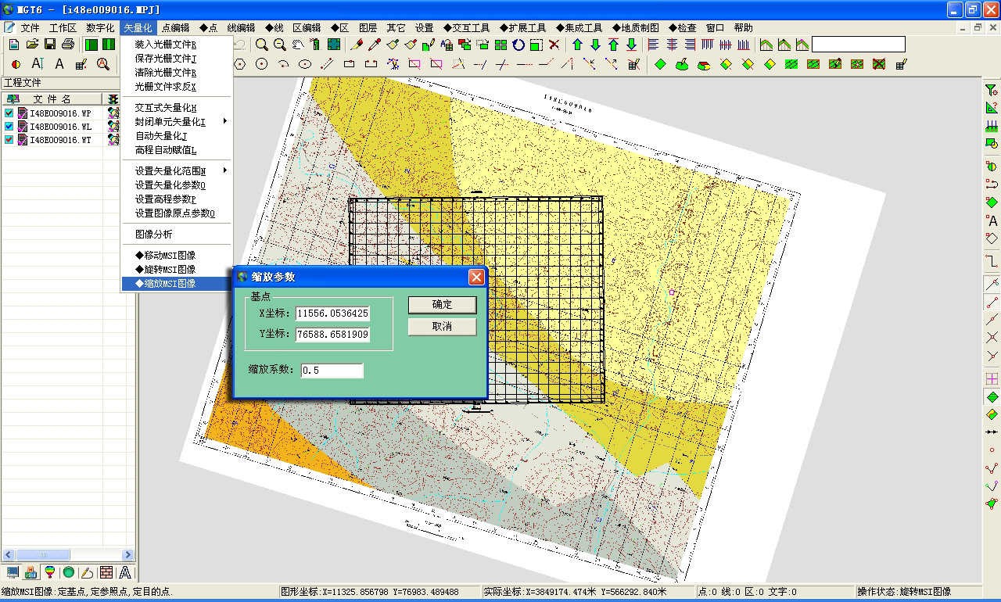
Task: Click the floppy disk save icon
Action: pos(50,45)
